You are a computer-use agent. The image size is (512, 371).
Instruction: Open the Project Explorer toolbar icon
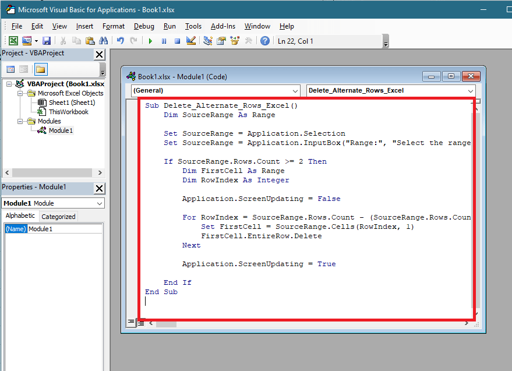point(208,41)
